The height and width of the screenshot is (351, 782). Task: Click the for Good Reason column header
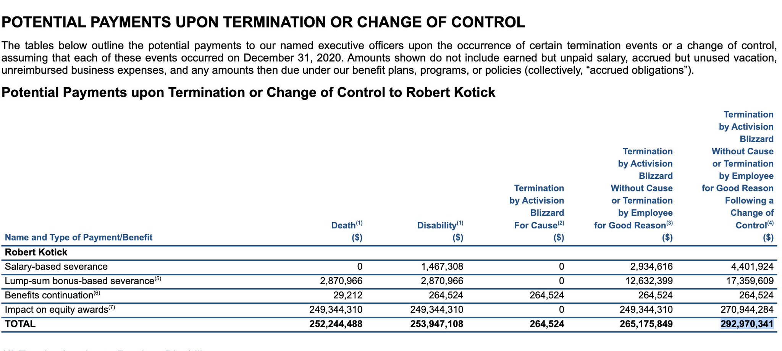(633, 194)
